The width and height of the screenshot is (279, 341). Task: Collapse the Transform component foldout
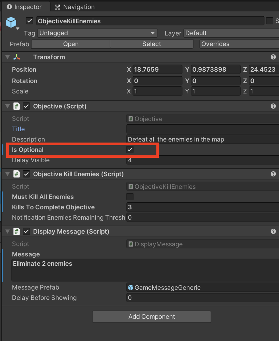tap(7, 57)
